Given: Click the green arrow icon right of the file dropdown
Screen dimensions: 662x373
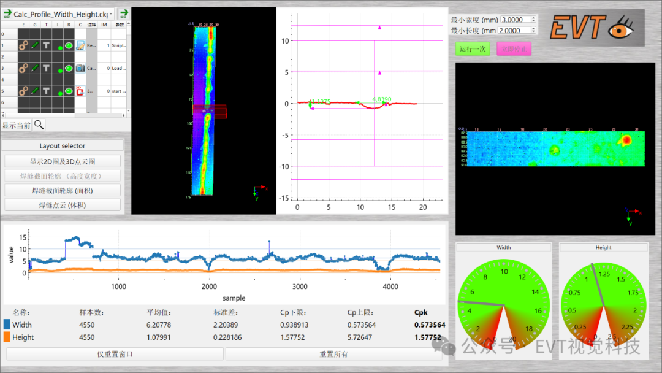Looking at the screenshot, I should pos(123,14).
